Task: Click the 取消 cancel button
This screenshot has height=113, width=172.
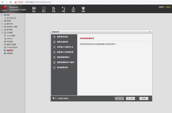Action: [144, 99]
